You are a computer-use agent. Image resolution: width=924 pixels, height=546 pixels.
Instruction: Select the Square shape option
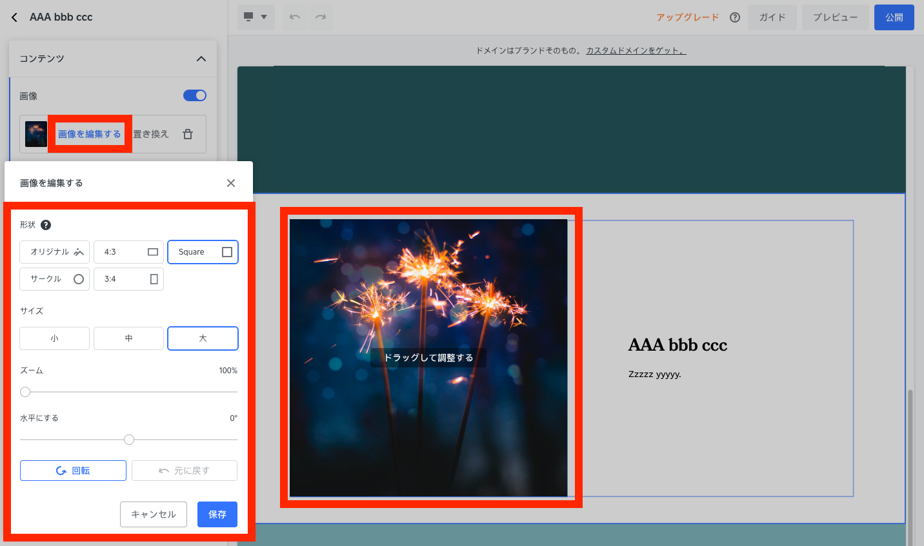click(203, 252)
